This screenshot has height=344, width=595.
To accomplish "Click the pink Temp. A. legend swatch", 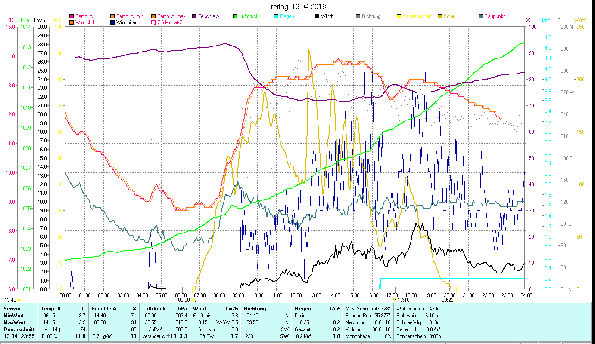I will click(71, 17).
